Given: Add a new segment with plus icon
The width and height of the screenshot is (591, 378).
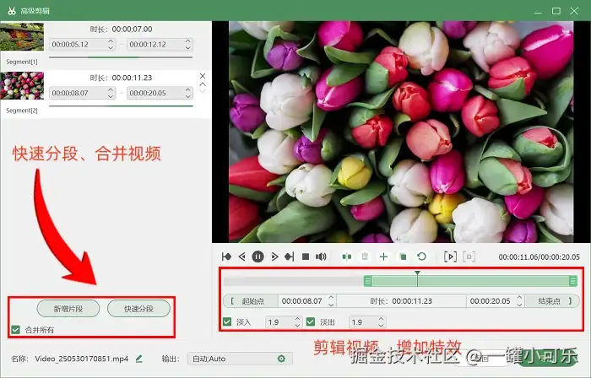Looking at the screenshot, I should 383,256.
